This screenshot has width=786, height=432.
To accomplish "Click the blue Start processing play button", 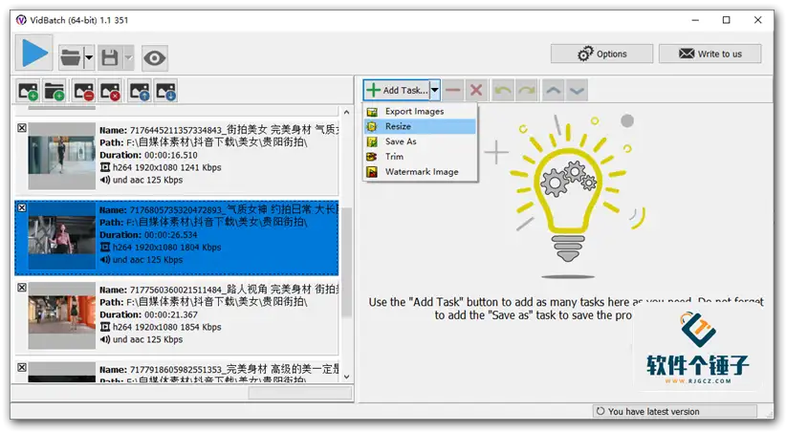I will click(x=34, y=53).
